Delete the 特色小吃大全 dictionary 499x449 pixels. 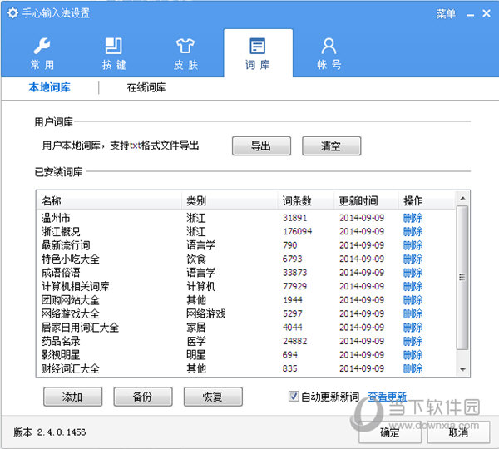click(413, 259)
